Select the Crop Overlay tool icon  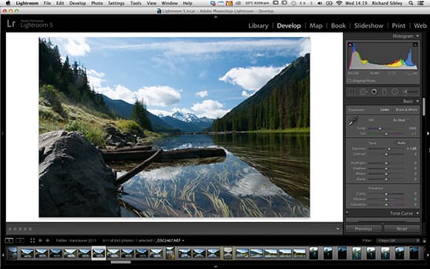[x=352, y=92]
